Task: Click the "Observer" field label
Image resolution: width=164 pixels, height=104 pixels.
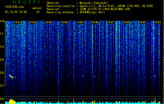Action: click(53, 3)
